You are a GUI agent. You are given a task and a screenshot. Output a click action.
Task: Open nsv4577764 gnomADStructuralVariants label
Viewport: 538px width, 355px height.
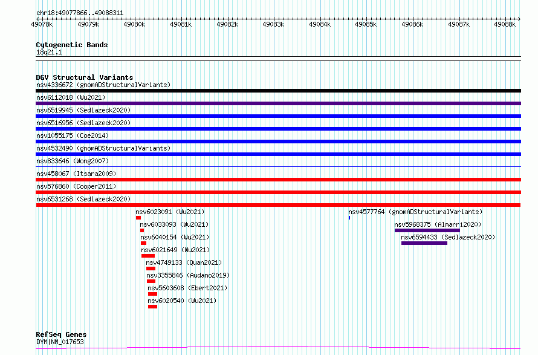pos(415,212)
